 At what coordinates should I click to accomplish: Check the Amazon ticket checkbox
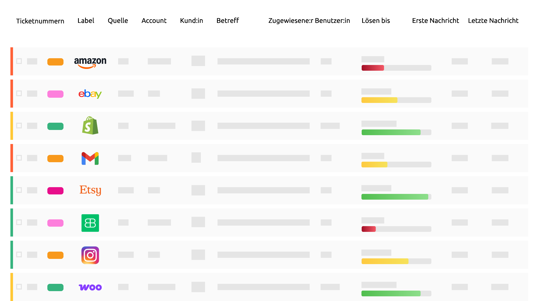pos(19,61)
